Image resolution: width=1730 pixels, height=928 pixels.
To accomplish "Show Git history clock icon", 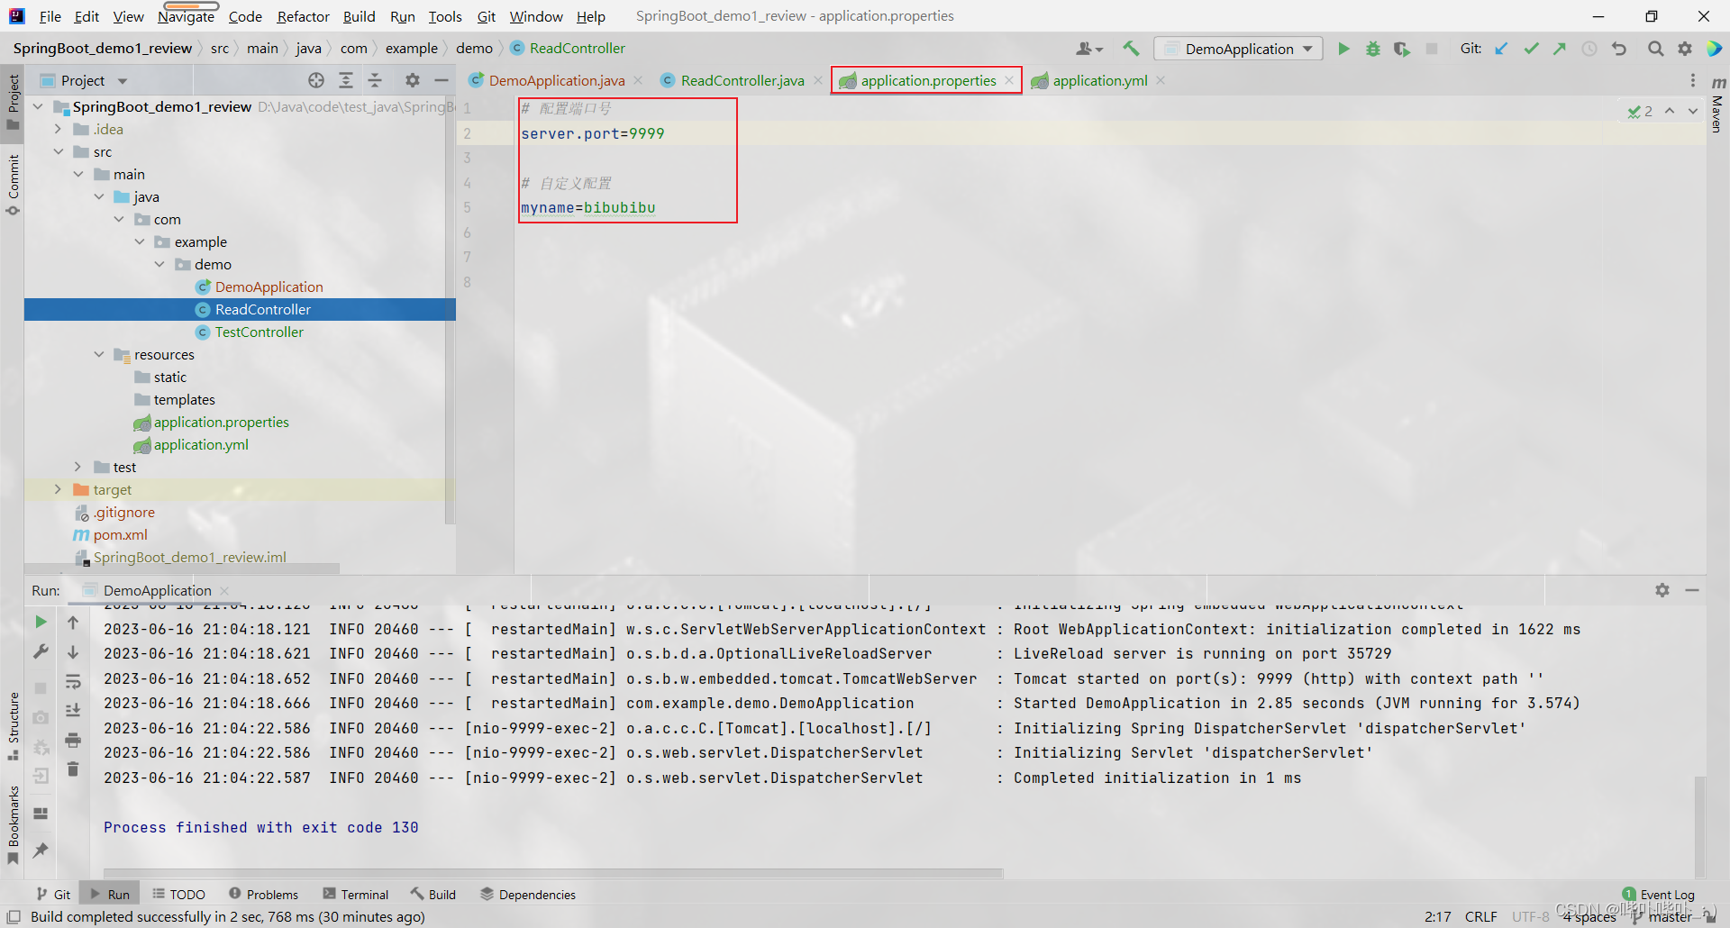I will tap(1589, 49).
